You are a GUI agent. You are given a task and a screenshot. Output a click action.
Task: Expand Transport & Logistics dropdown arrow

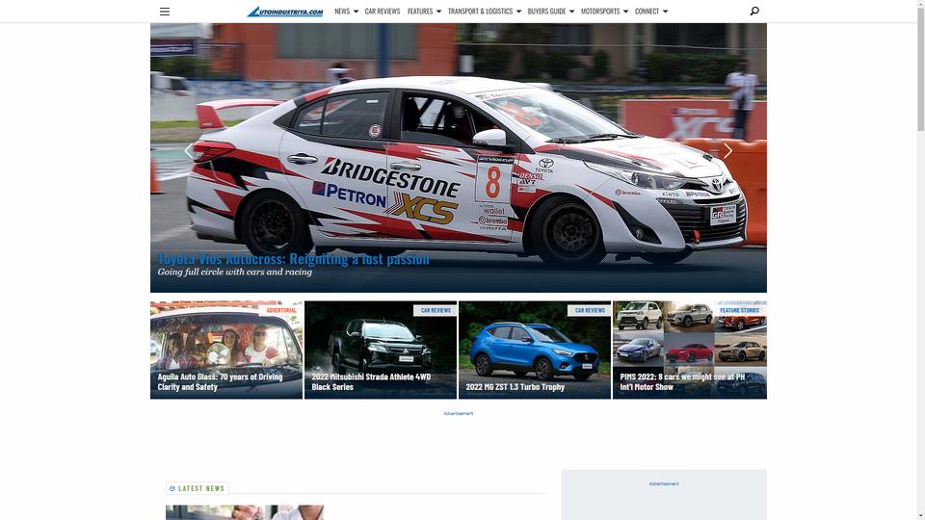[x=518, y=12]
